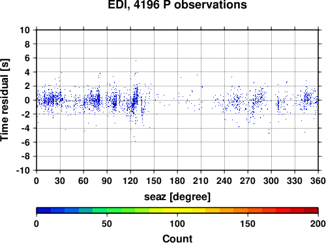Click the highest outlier point near 5.6 seconds

136,60
